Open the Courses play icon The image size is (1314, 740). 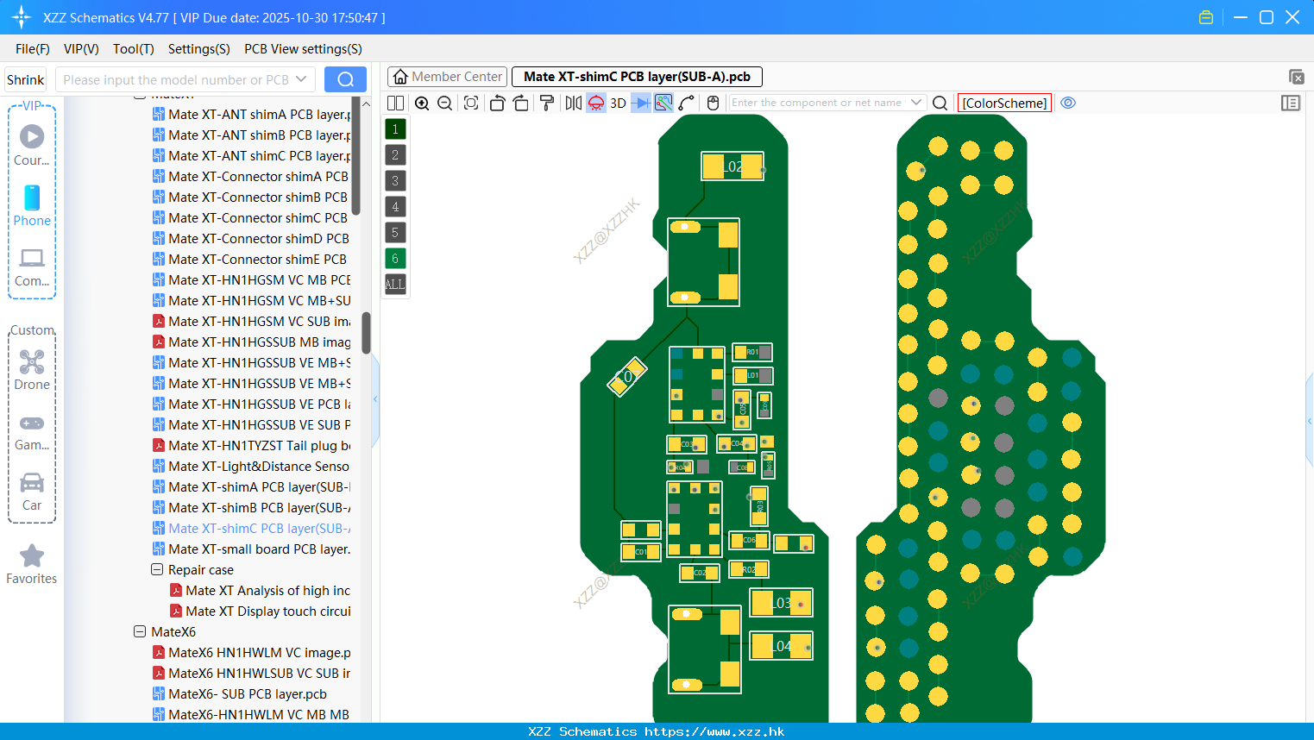click(32, 136)
